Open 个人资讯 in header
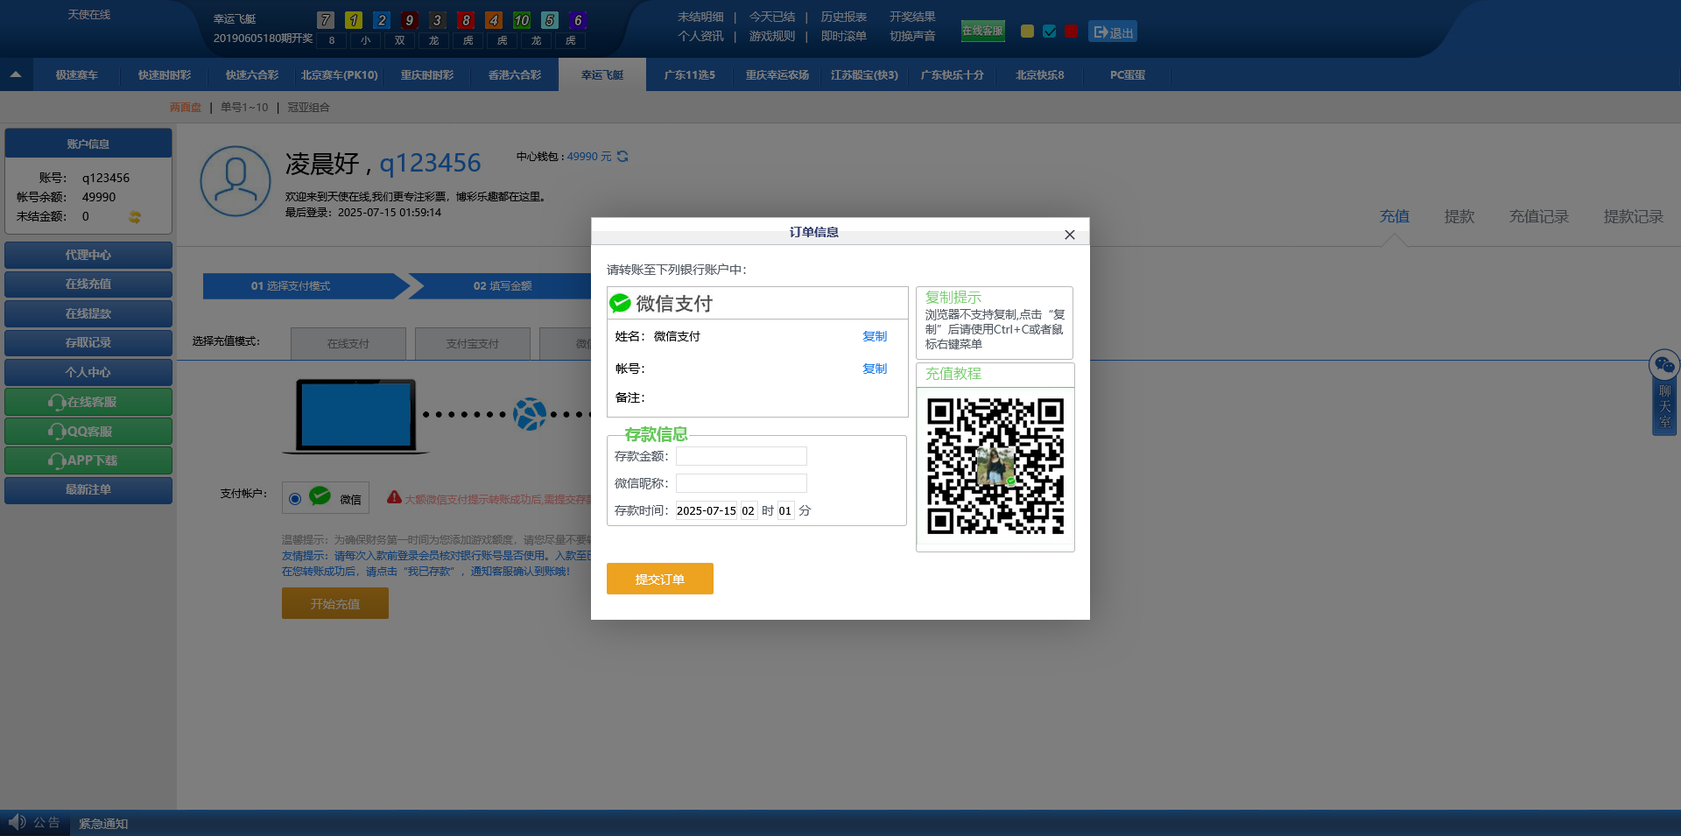The width and height of the screenshot is (1681, 836). click(700, 36)
